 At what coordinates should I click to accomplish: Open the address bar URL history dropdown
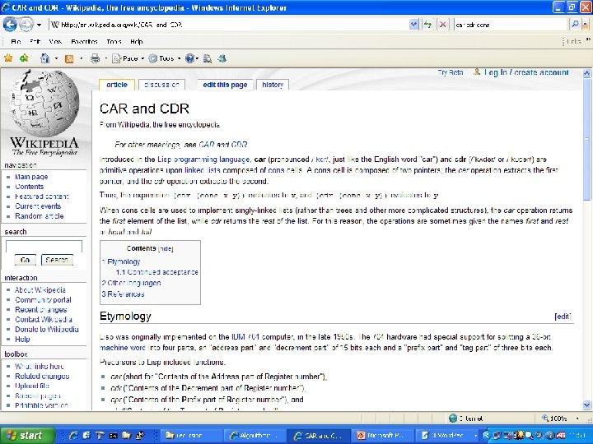(x=413, y=25)
